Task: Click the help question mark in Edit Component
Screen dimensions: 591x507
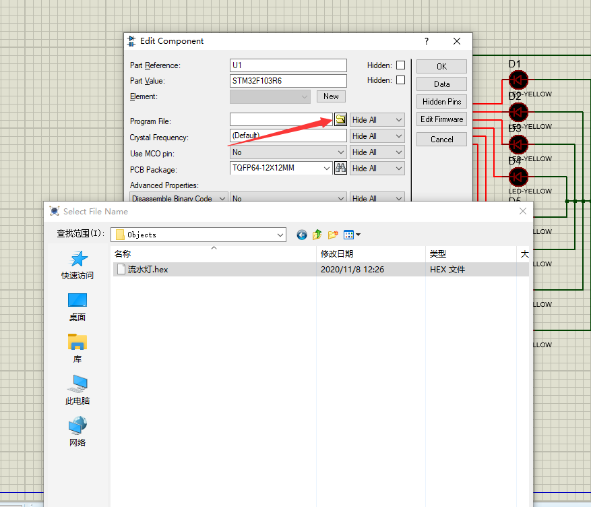Action: [427, 41]
